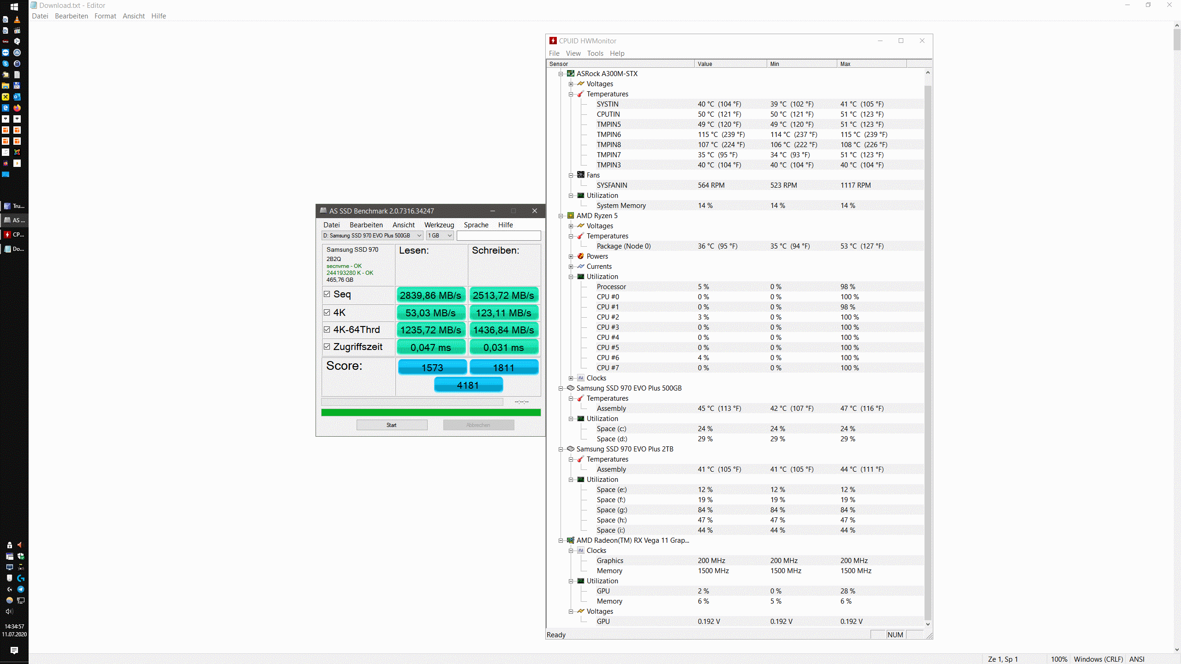Open the Datei menu in Editor
The image size is (1181, 664).
point(40,16)
